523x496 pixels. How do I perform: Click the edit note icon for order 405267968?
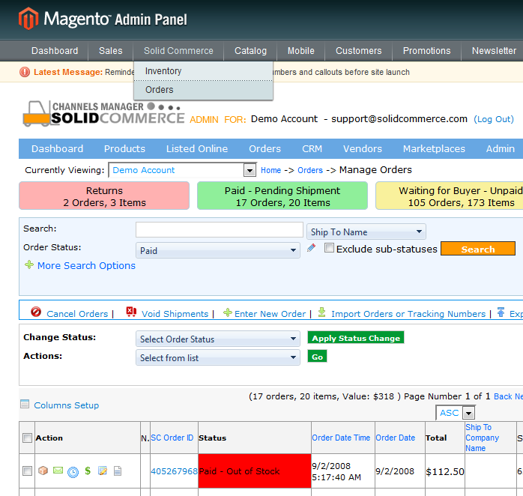click(103, 471)
